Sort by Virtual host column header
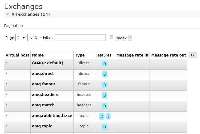The image size is (200, 134). 17,55
